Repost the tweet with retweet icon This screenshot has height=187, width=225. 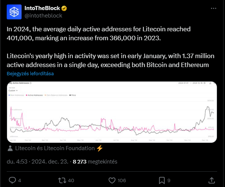point(62,180)
